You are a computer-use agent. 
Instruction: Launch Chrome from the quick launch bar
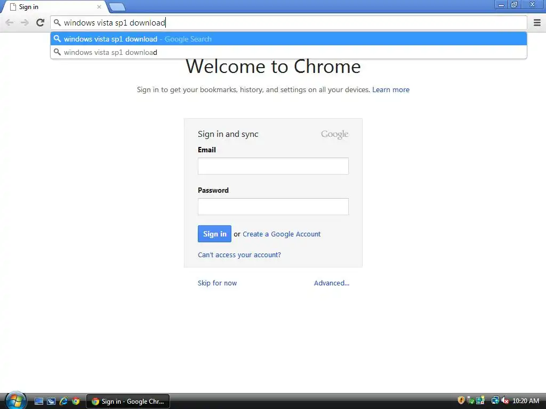tap(76, 402)
